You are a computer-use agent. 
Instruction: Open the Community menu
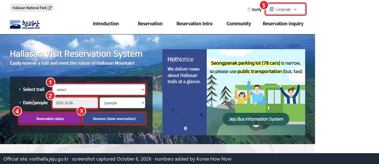239,24
